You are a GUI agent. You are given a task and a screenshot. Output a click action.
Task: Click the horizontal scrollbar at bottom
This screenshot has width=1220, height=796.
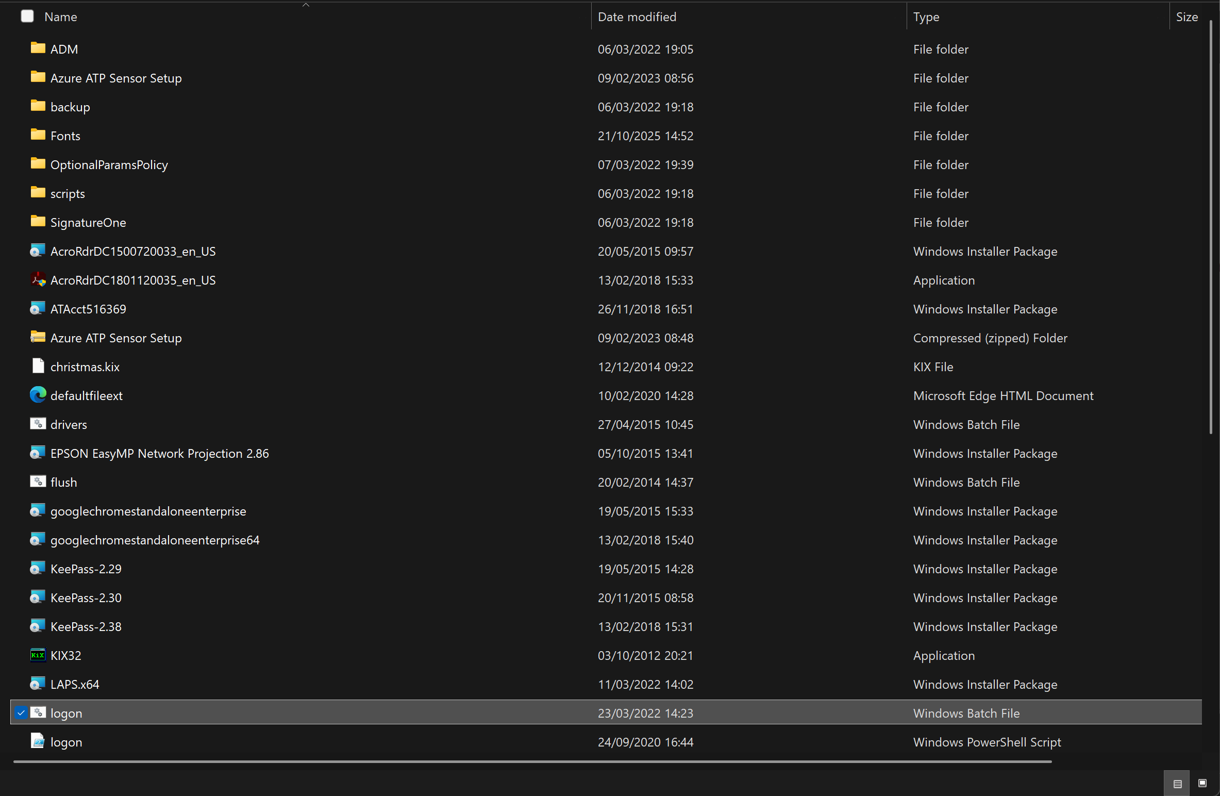[532, 761]
